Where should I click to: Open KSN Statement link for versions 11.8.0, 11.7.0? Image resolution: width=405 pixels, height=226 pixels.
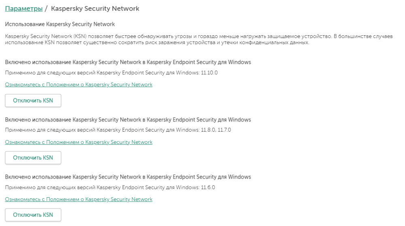(79, 142)
